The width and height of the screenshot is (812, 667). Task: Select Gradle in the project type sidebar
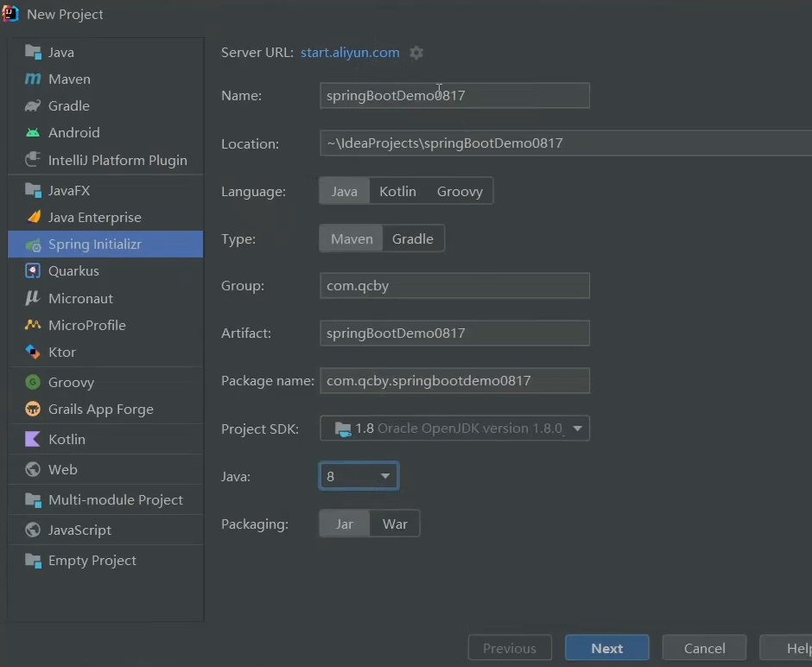point(105,106)
